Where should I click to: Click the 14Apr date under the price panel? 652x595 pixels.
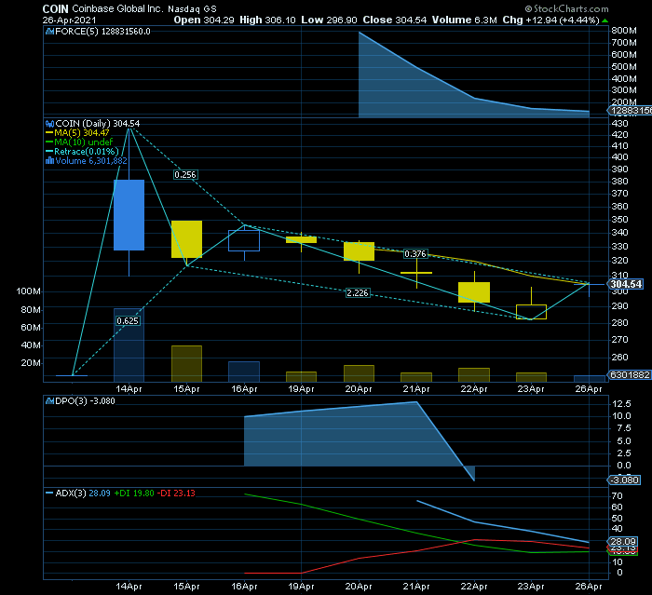[x=129, y=389]
